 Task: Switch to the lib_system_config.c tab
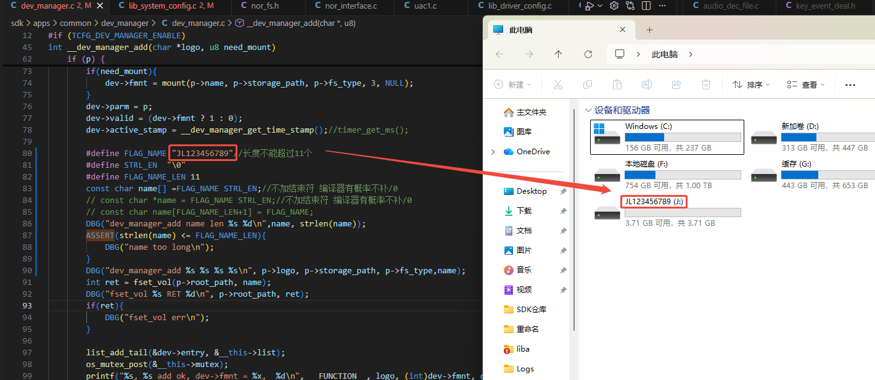[163, 6]
